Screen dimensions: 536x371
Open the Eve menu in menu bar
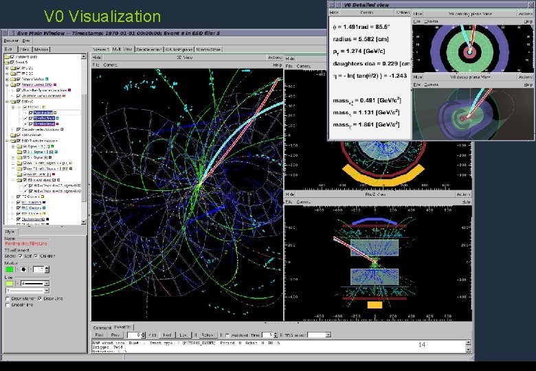click(x=26, y=41)
